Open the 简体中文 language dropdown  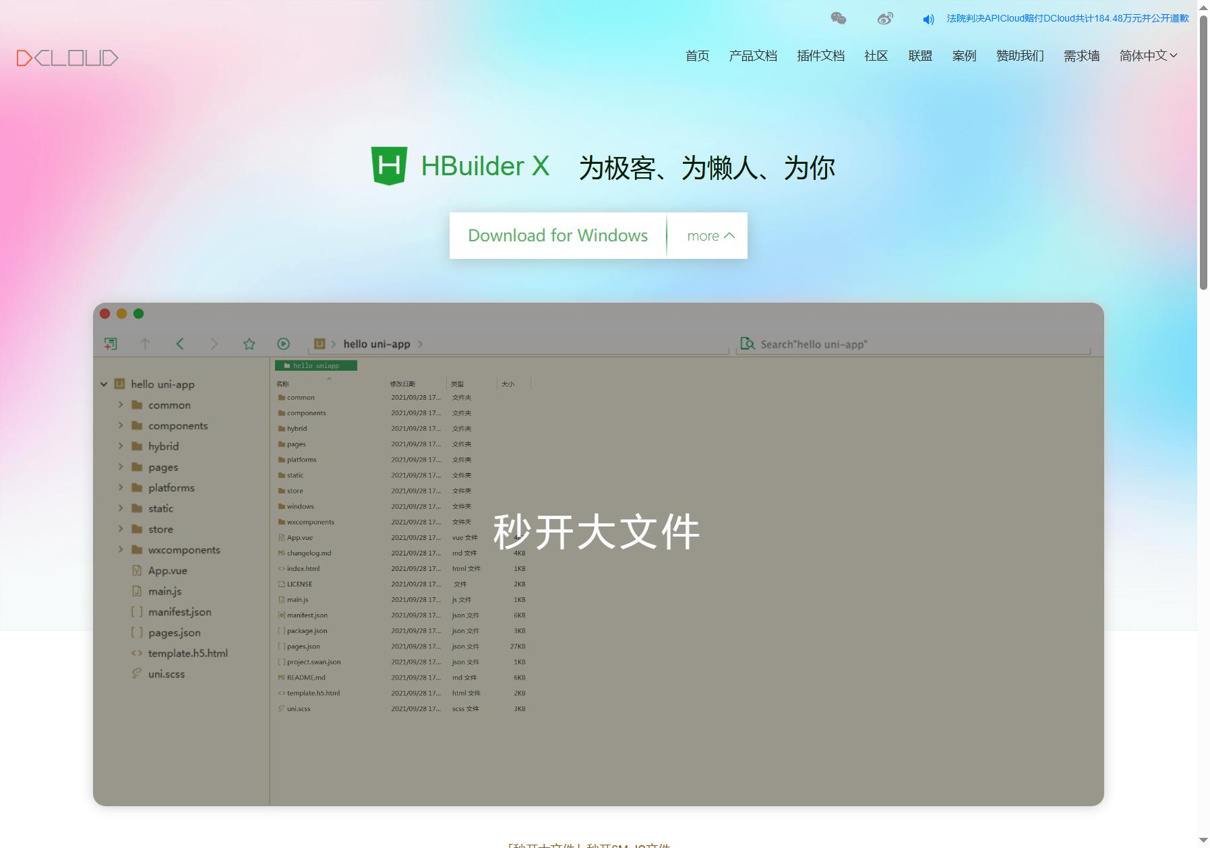[x=1148, y=56]
